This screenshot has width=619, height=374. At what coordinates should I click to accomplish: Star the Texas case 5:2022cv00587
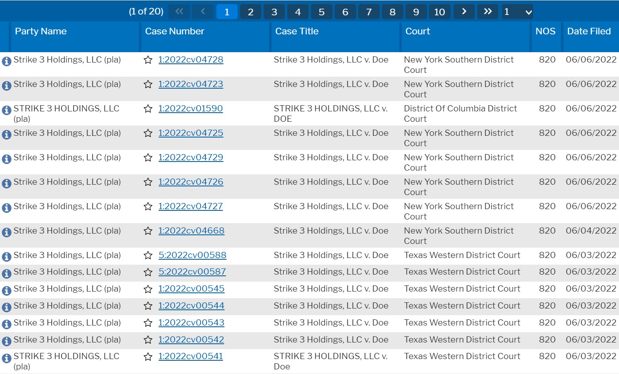tap(148, 272)
